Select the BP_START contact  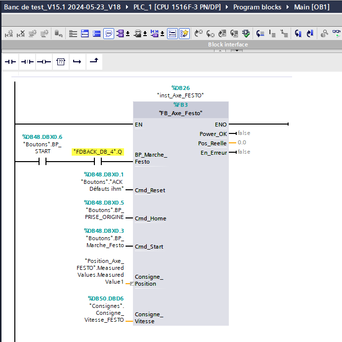(43, 162)
